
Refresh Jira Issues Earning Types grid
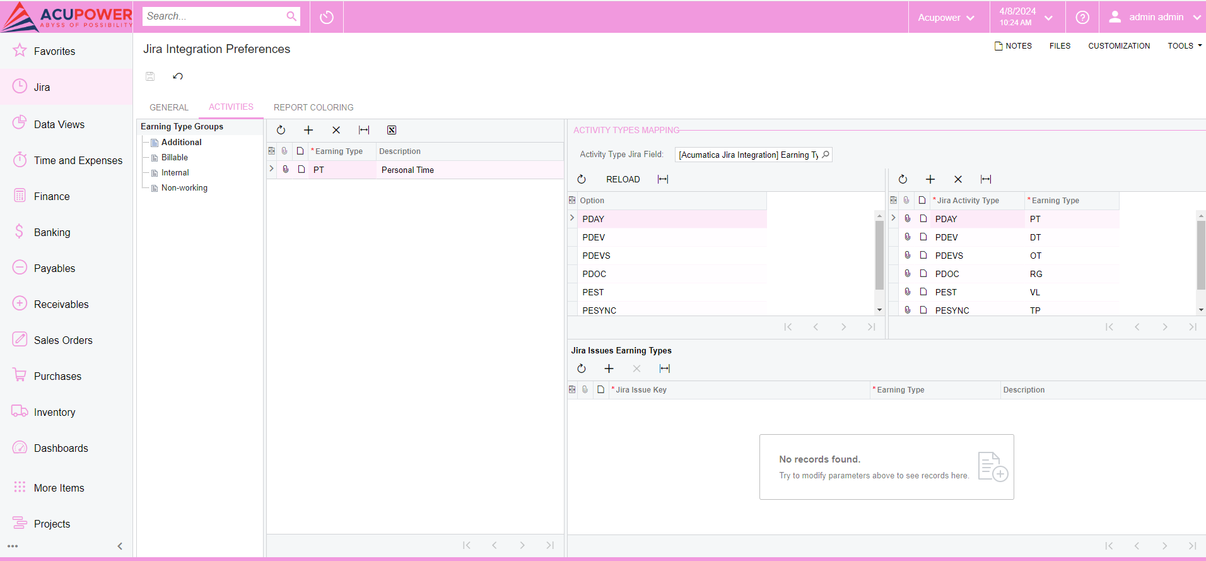(582, 369)
